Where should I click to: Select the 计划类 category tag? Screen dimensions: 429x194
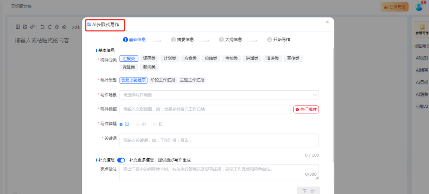[x=170, y=58]
